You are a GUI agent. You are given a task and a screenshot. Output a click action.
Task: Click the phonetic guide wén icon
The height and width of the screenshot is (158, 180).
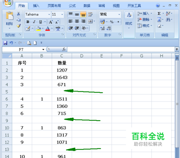(58, 28)
